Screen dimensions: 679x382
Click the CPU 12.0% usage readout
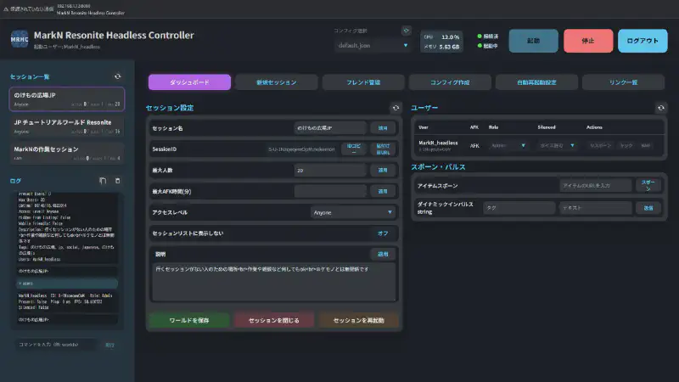(x=441, y=37)
